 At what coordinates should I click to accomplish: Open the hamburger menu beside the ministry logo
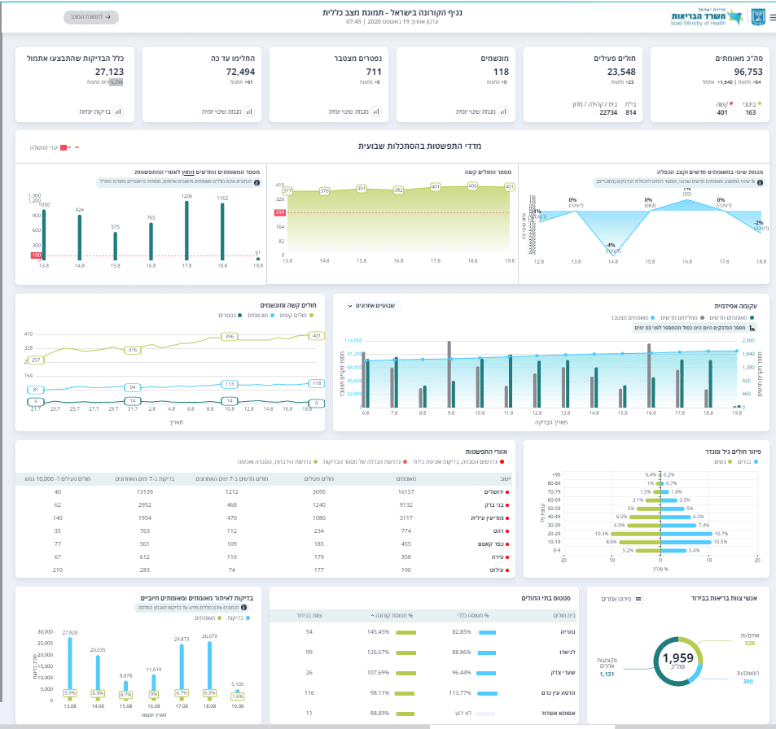click(773, 17)
